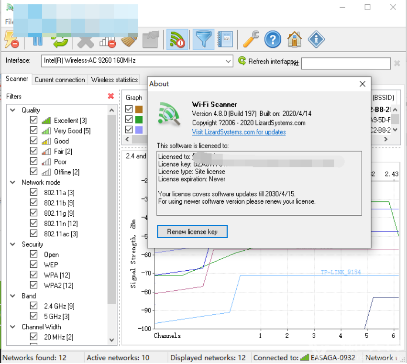Click the blue diamond info icon

click(x=316, y=40)
